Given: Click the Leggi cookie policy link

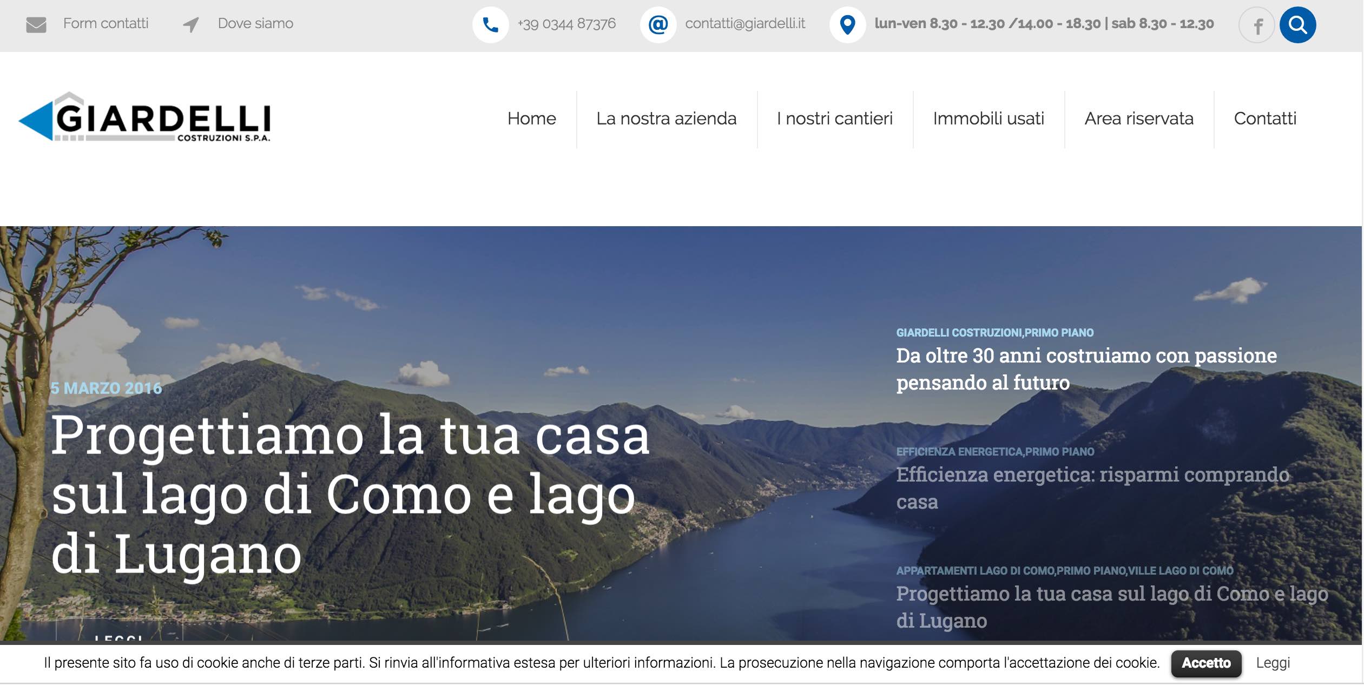Looking at the screenshot, I should 1273,663.
